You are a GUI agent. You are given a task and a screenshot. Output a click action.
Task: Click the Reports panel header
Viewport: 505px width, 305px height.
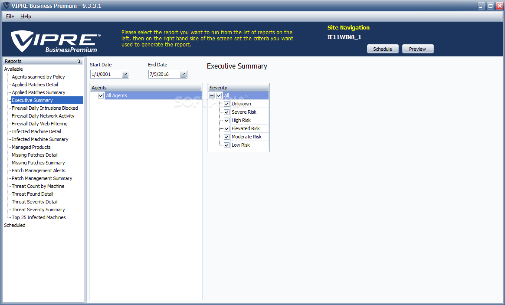[x=43, y=61]
